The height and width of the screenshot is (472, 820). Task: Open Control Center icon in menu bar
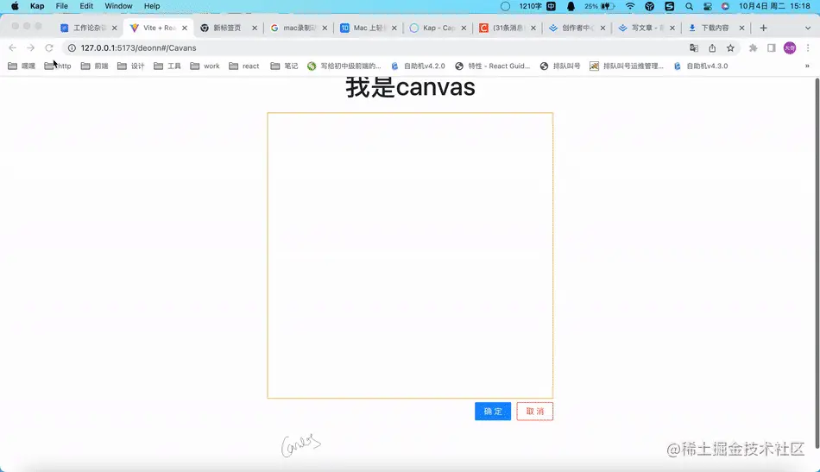(x=708, y=6)
